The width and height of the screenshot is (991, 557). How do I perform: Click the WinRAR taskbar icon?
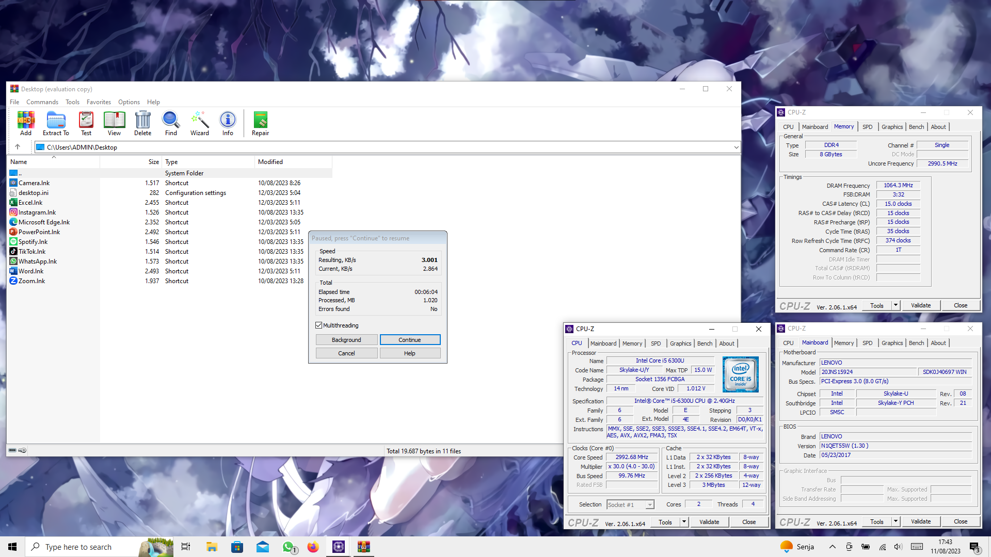364,547
